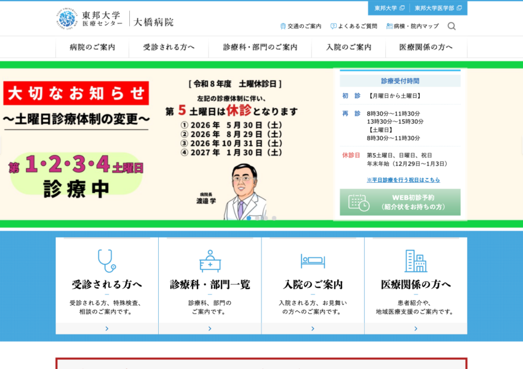523x369 pixels.
Task: Open the search magnifier icon
Action: click(x=451, y=26)
